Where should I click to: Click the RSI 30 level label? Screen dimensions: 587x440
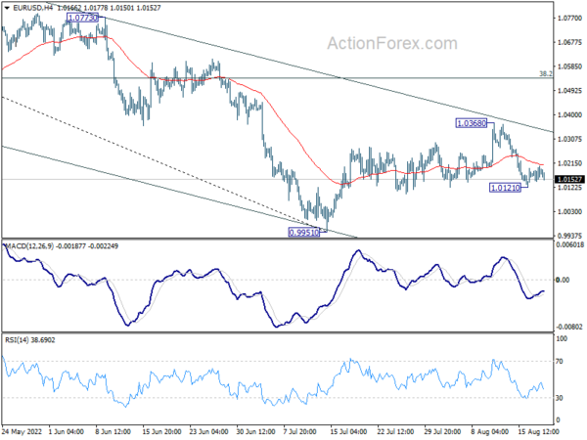pos(560,398)
